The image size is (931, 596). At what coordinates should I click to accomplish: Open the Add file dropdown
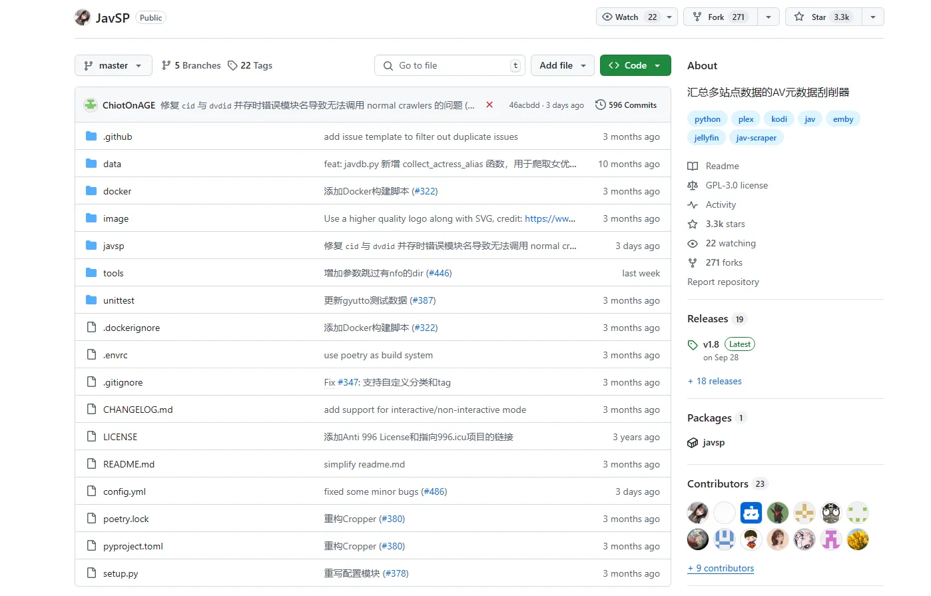562,66
